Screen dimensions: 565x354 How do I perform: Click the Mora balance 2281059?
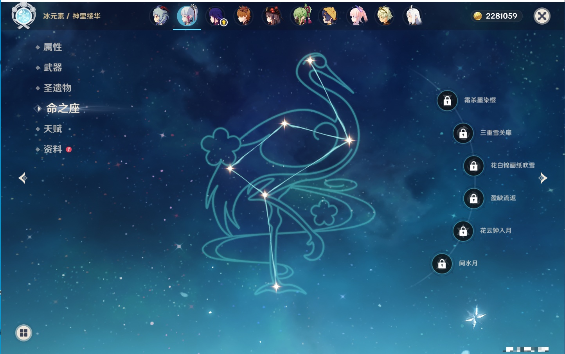pos(501,16)
